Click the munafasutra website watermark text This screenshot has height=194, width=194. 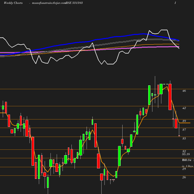tap(49, 3)
